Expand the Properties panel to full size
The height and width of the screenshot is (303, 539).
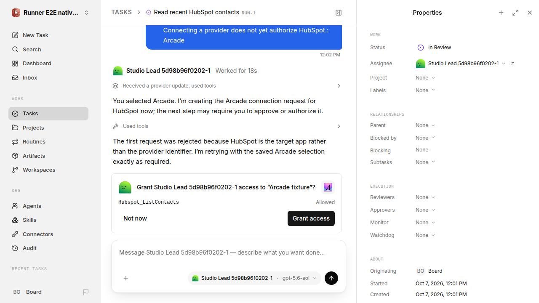pos(515,13)
